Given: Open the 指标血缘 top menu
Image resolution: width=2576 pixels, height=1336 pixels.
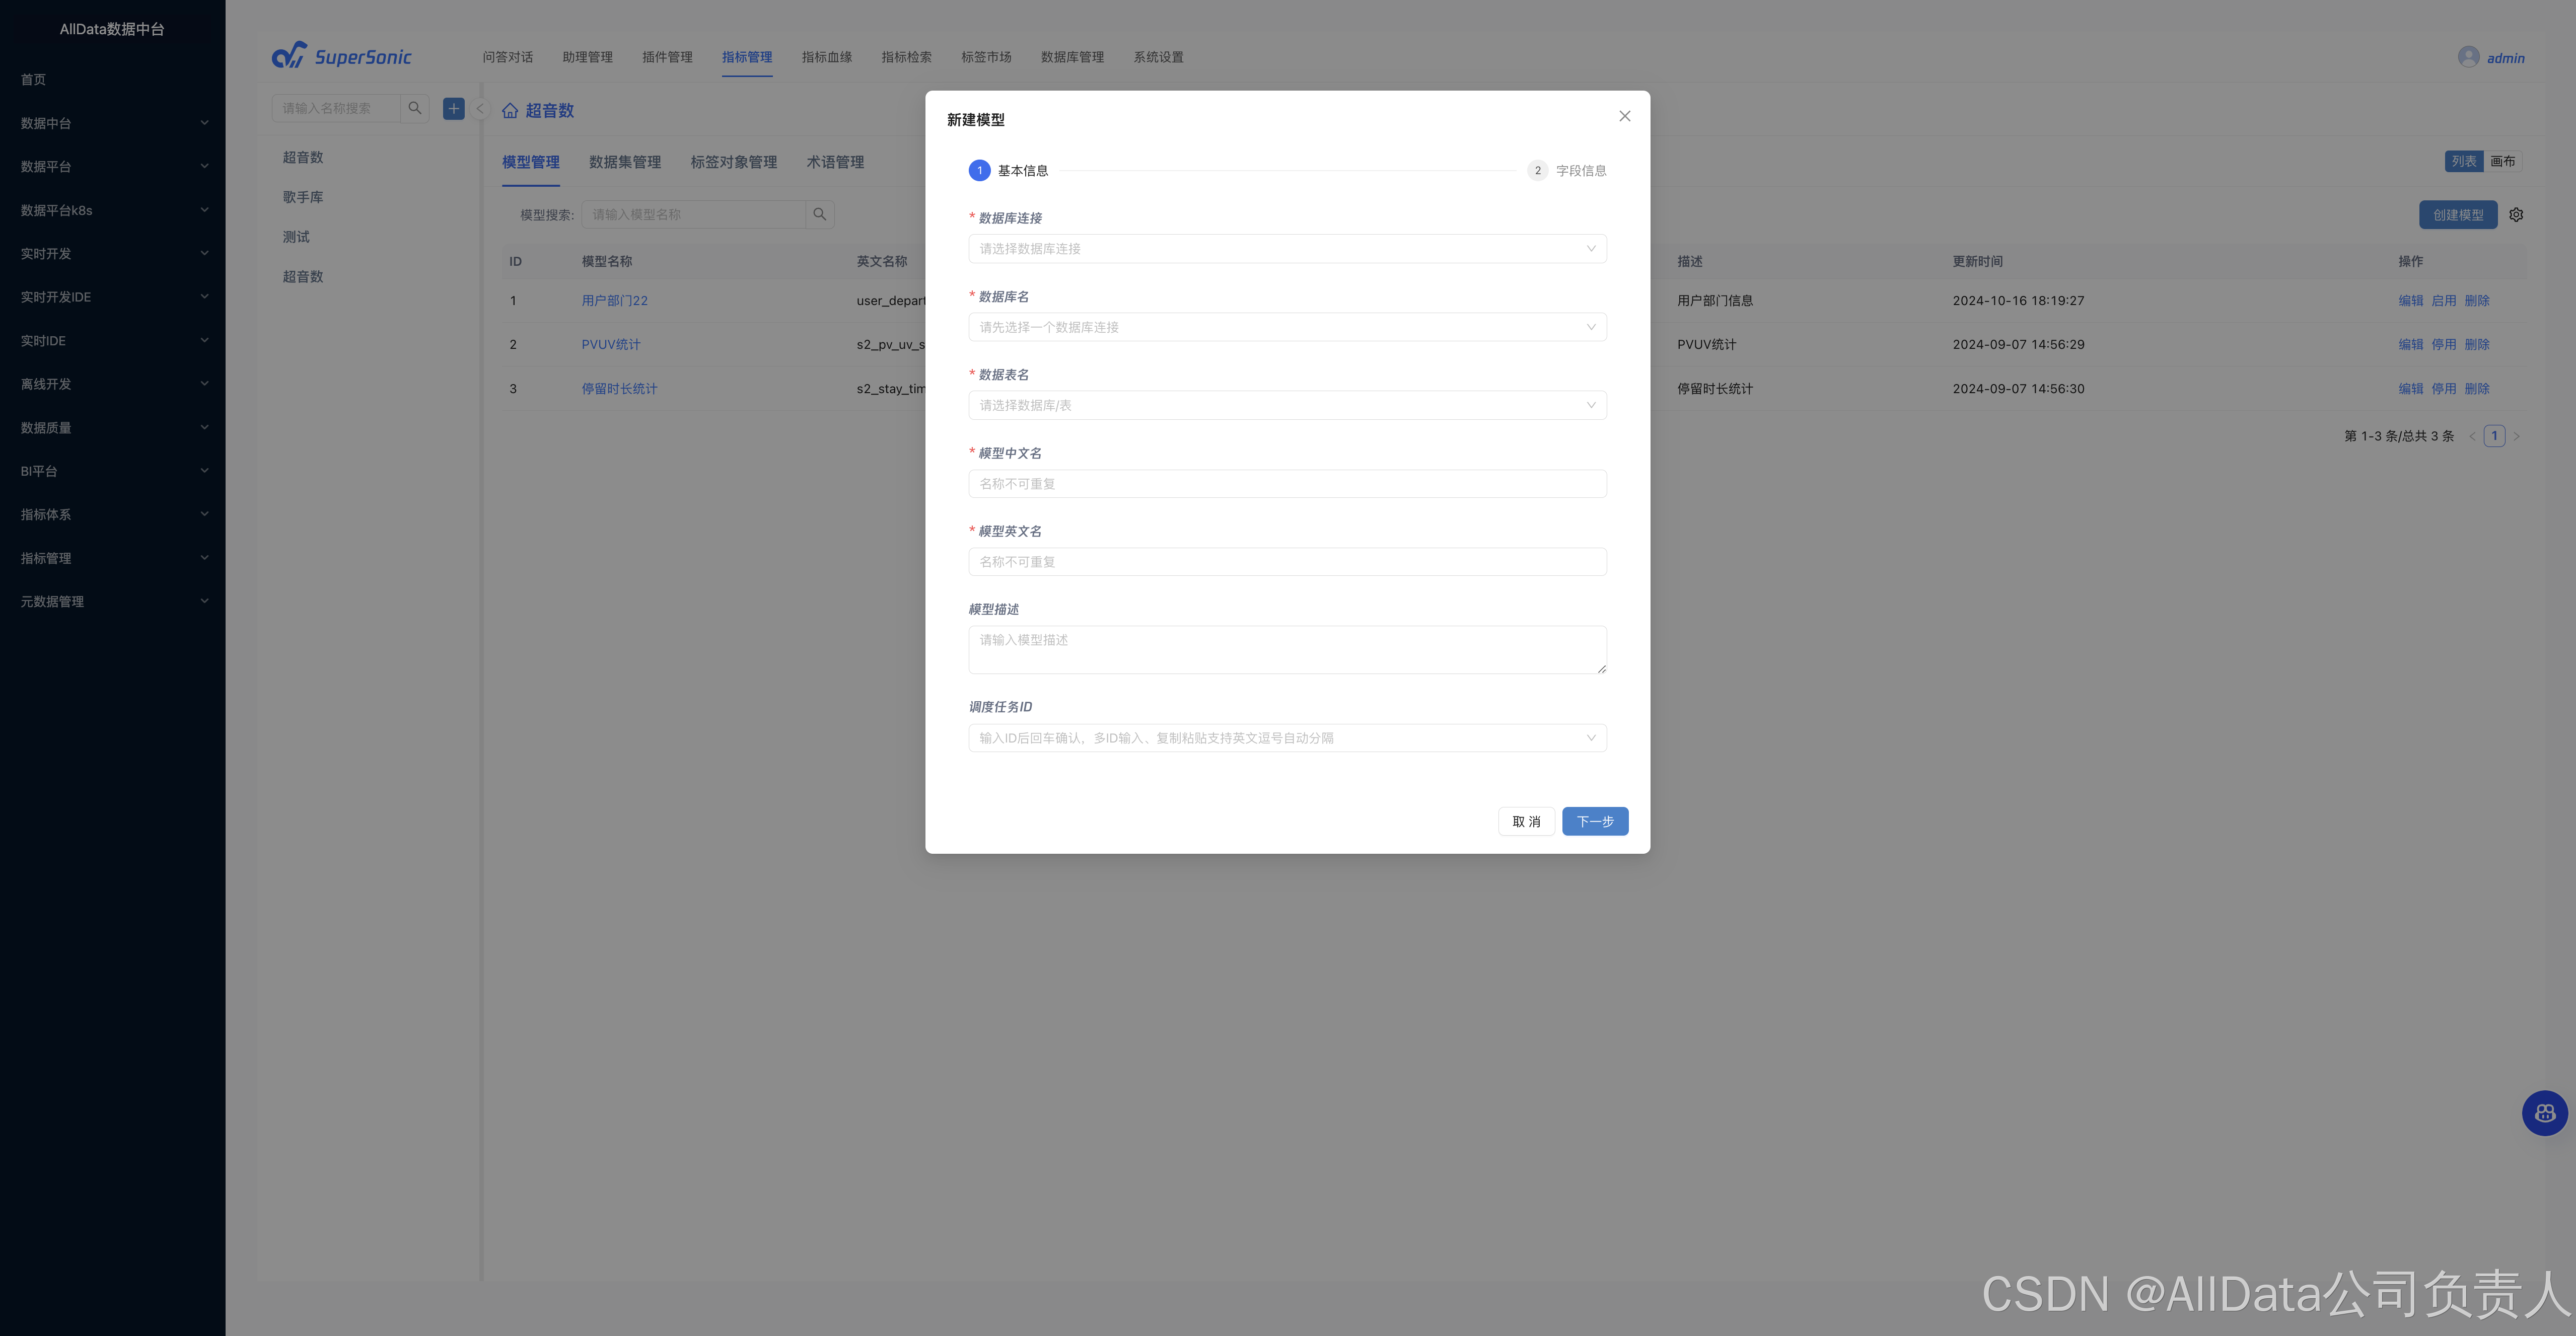Looking at the screenshot, I should point(826,57).
